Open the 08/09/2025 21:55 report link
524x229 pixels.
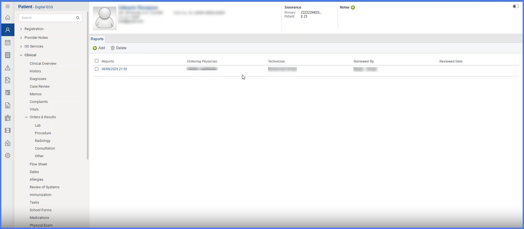tap(114, 69)
